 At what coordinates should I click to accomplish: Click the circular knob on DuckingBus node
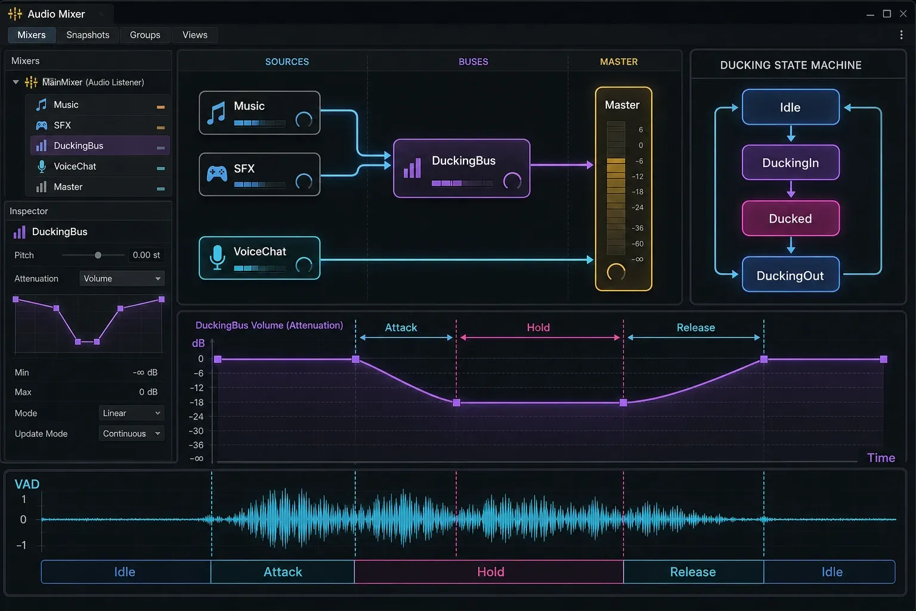tap(512, 180)
